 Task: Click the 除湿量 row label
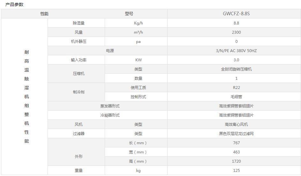(x=79, y=23)
